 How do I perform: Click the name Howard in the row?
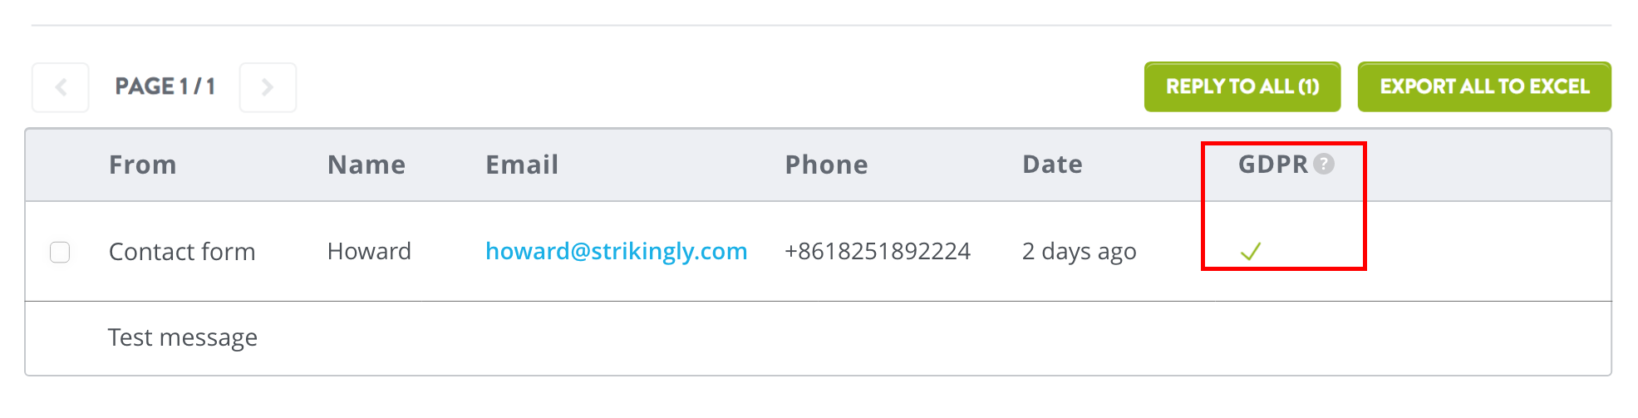[369, 251]
